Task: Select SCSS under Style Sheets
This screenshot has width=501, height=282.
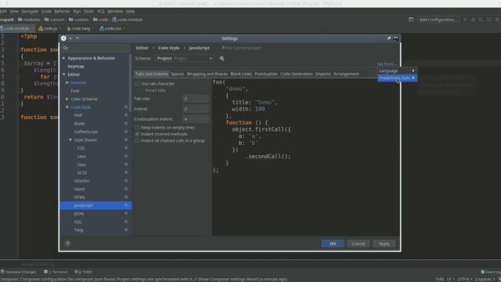Action: (x=81, y=172)
